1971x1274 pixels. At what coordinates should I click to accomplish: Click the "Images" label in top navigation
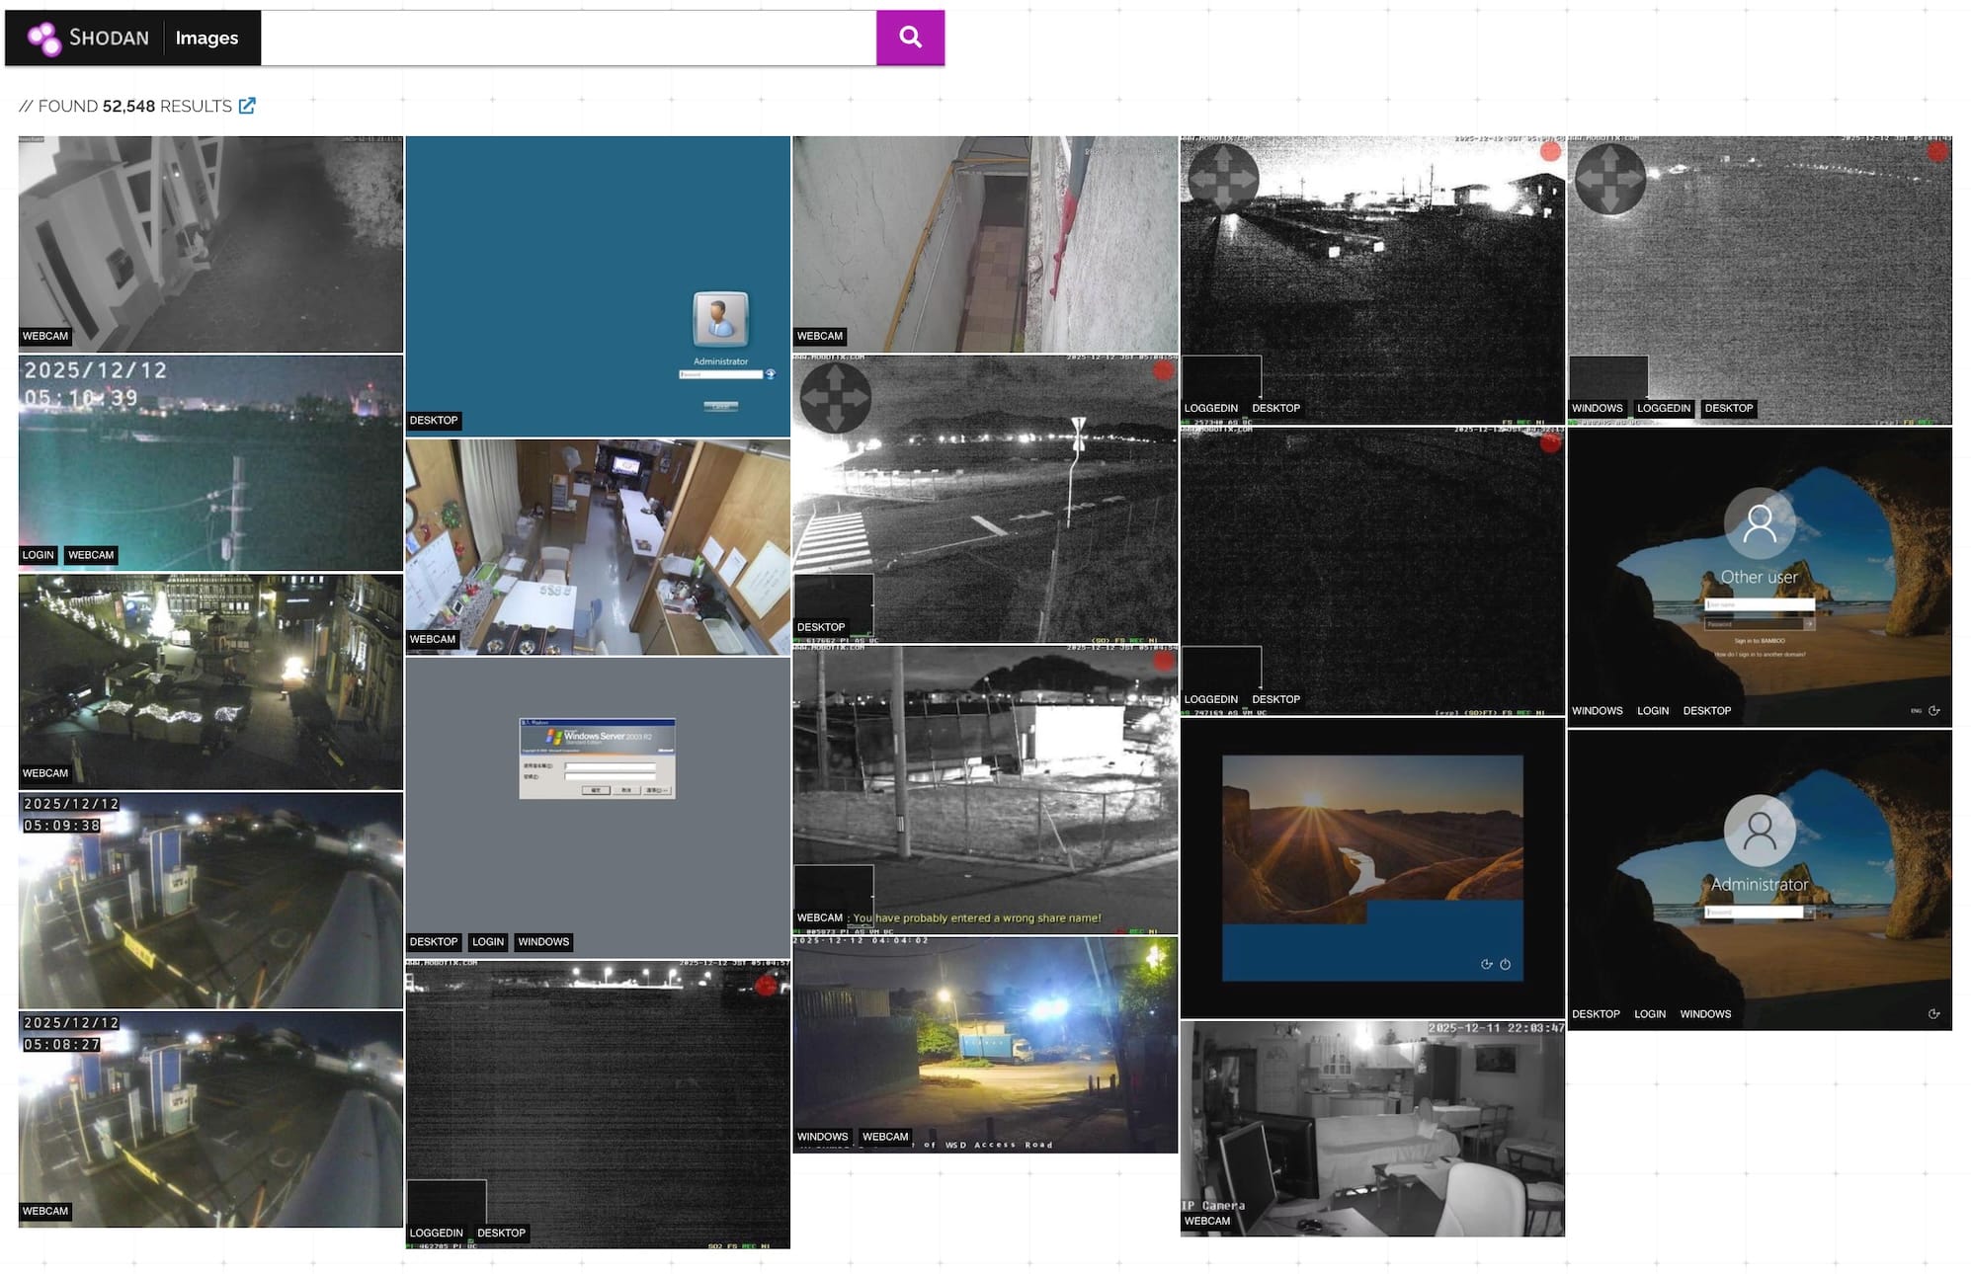pos(206,39)
